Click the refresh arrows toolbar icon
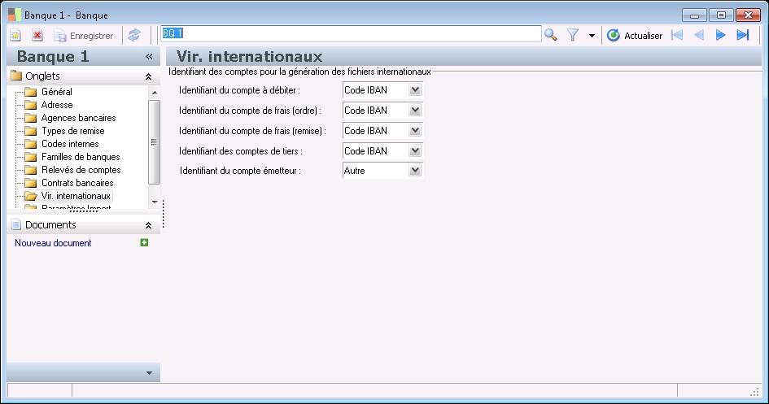Screen dimensions: 769x404 pyautogui.click(x=134, y=35)
